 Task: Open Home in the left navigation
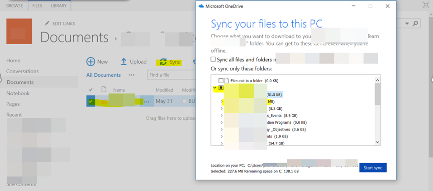(x=13, y=61)
